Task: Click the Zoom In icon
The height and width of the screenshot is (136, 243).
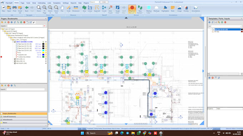Action: pos(50,7)
